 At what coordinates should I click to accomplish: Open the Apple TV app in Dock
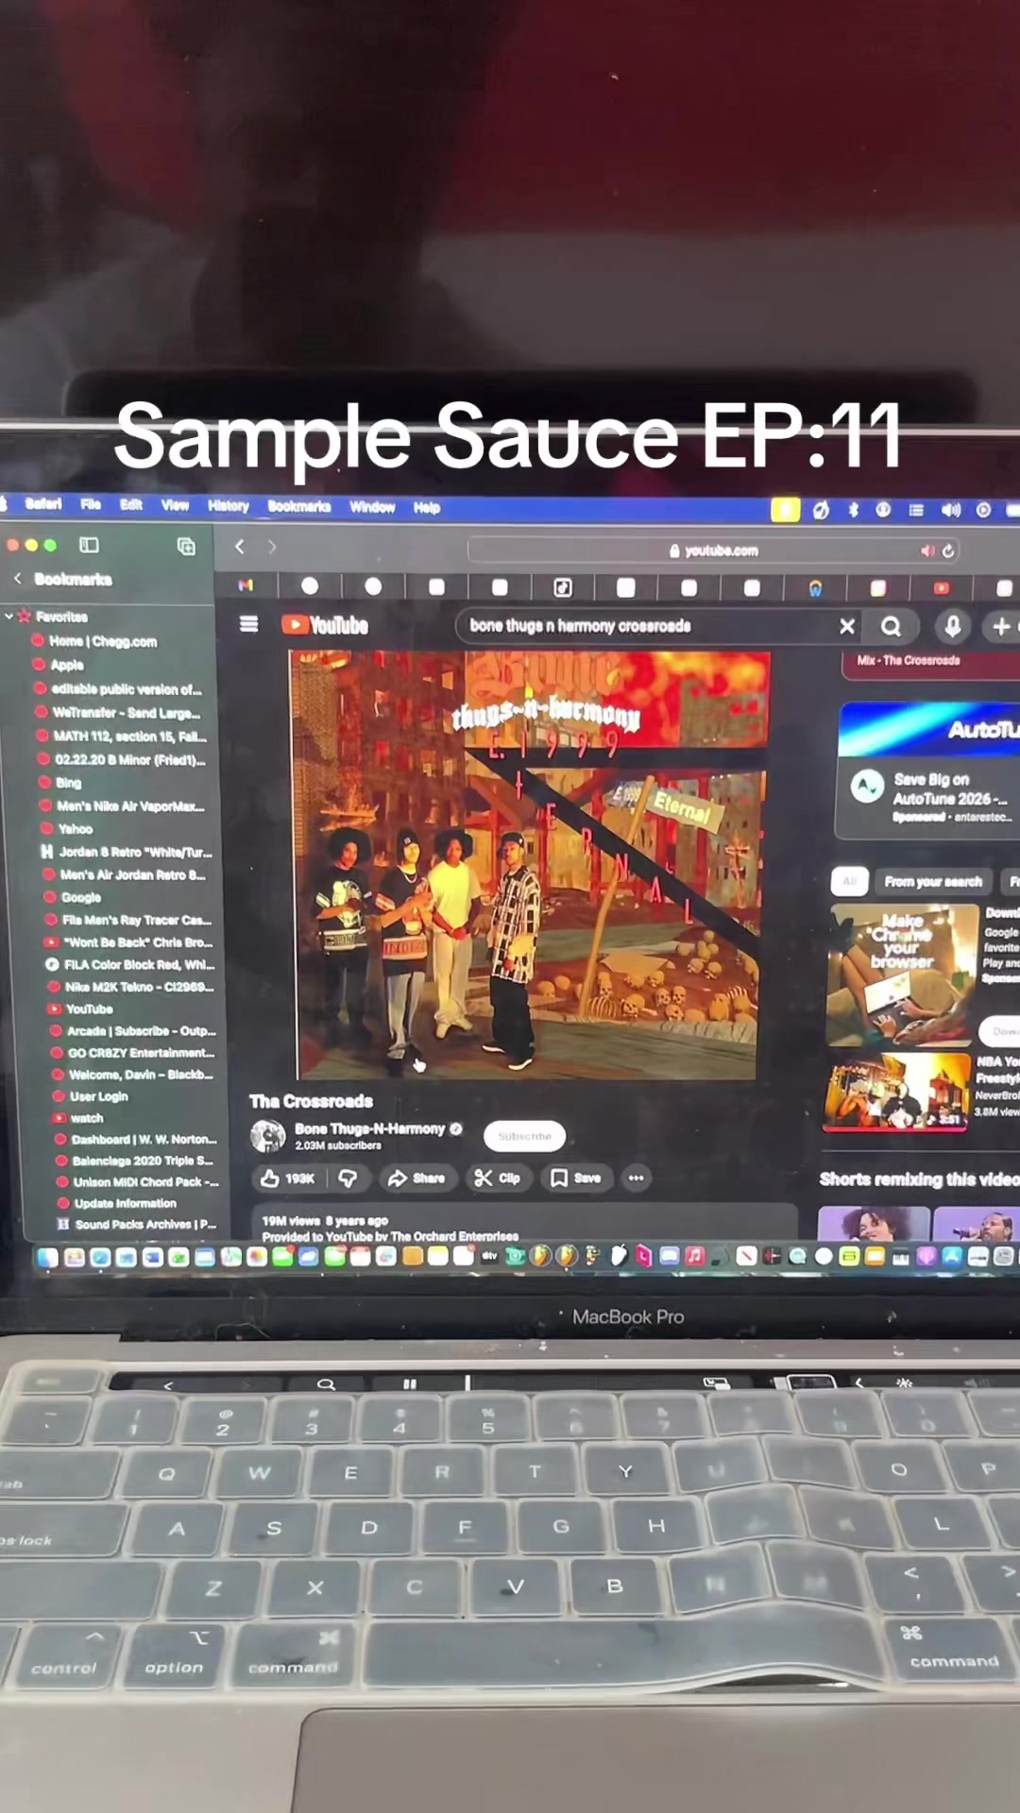click(x=489, y=1256)
